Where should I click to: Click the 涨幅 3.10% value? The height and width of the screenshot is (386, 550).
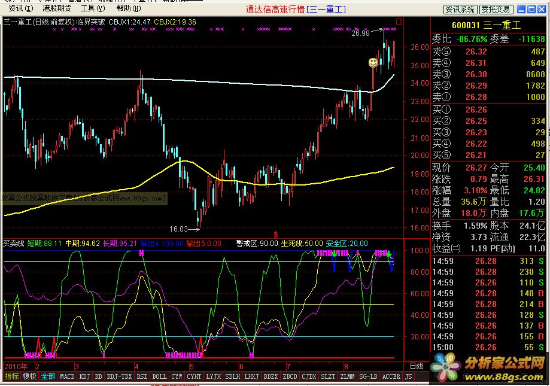click(476, 190)
